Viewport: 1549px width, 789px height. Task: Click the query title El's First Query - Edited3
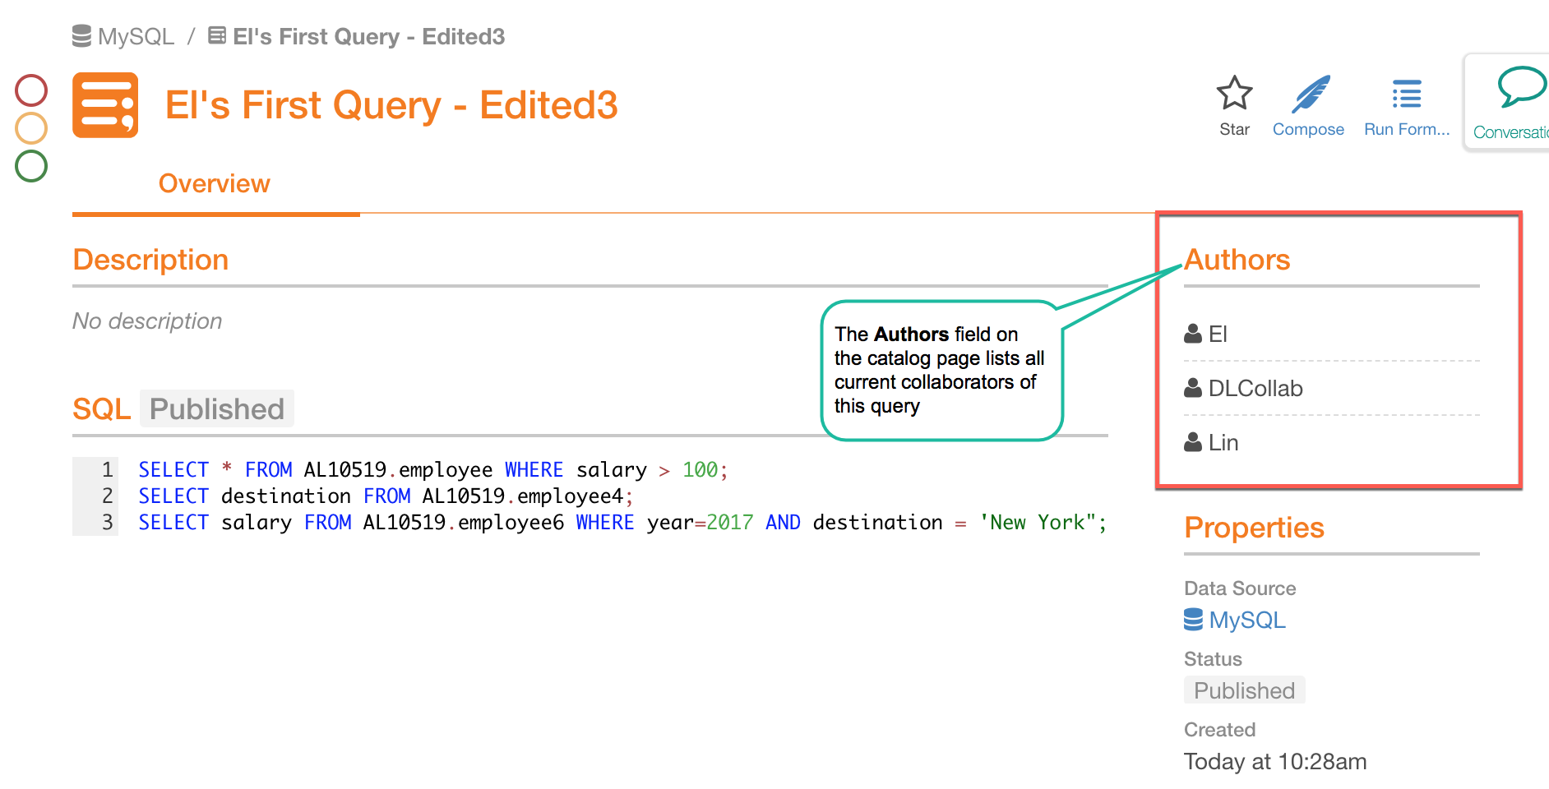pyautogui.click(x=391, y=105)
